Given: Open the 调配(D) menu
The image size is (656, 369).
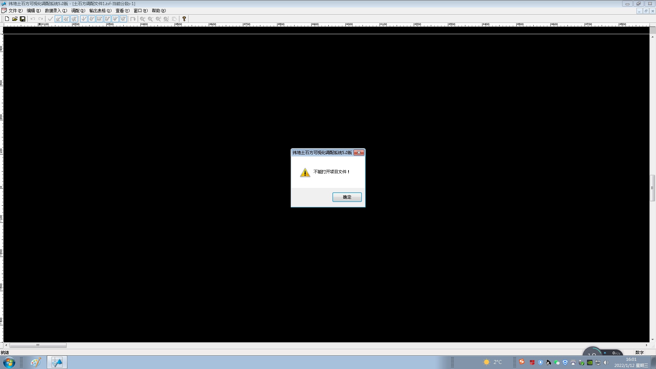Looking at the screenshot, I should click(x=78, y=11).
